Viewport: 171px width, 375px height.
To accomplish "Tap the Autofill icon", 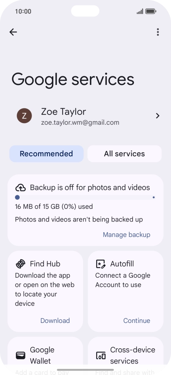I will point(101,264).
